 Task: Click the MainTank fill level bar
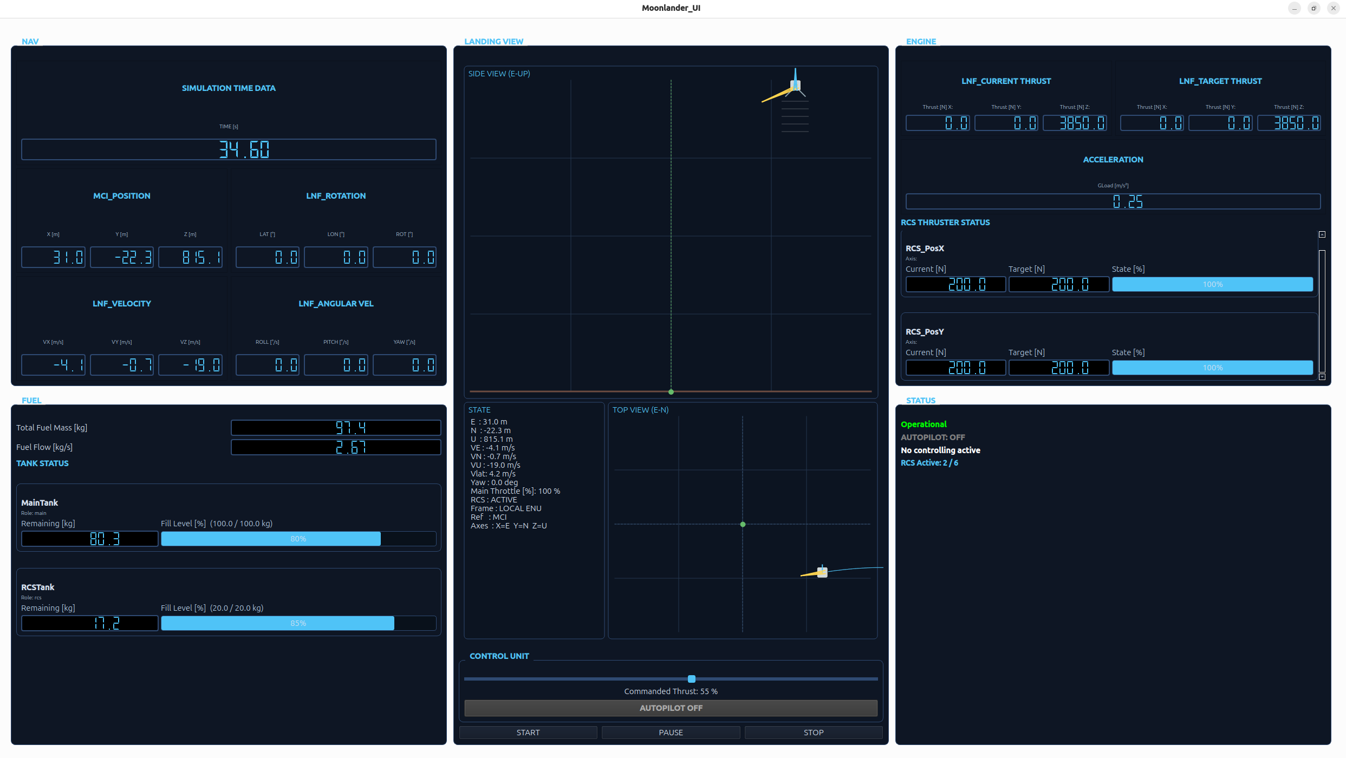click(x=298, y=539)
